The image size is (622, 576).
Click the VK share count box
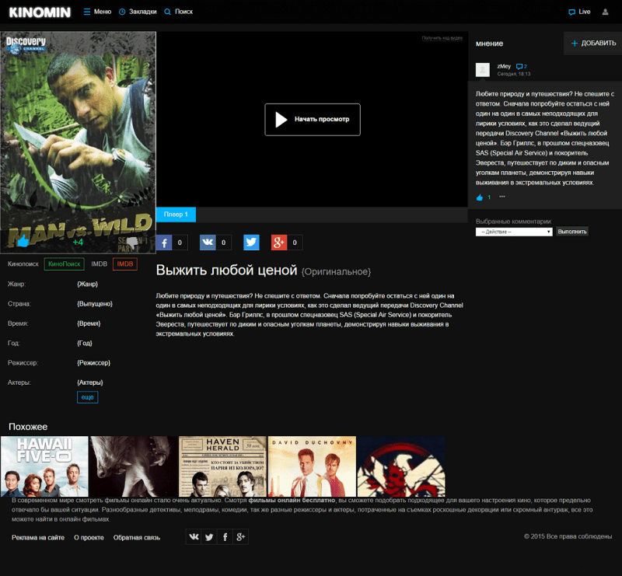click(223, 243)
